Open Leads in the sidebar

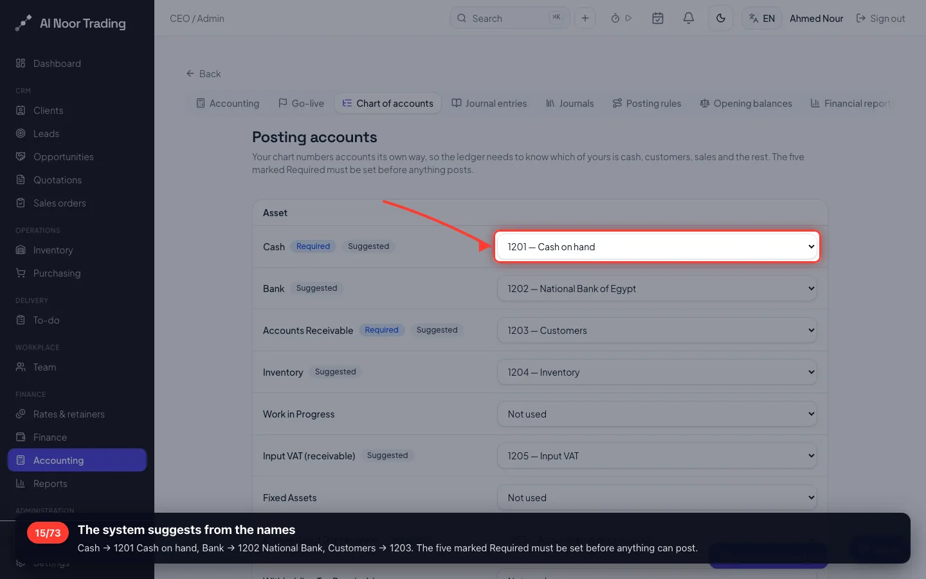tap(77, 134)
